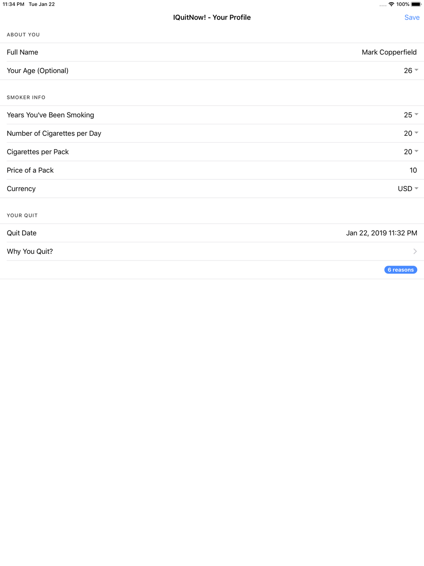The width and height of the screenshot is (424, 566).
Task: Open the Currency USD dropdown
Action: [408, 188]
